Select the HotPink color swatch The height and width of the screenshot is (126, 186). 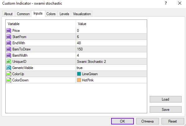tap(79, 80)
